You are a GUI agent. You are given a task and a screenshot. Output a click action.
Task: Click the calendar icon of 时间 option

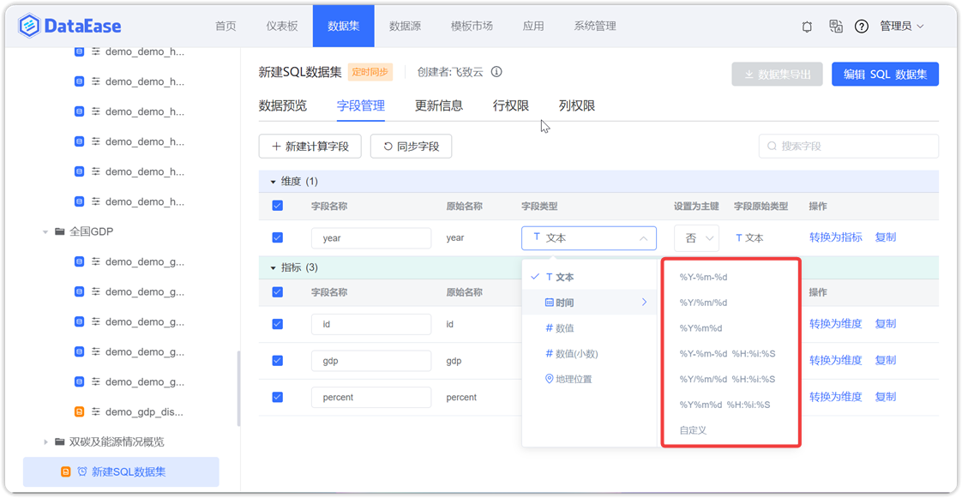[550, 303]
